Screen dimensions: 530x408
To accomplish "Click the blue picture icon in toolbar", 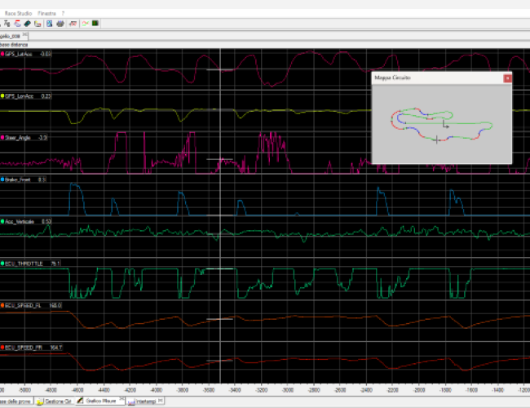I will (x=49, y=24).
